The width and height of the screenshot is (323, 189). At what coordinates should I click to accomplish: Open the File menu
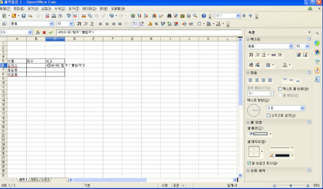[x=5, y=9]
